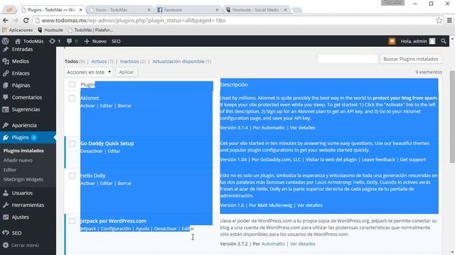Click Desactivar under Go Daddy Quick Setup
The height and width of the screenshot is (255, 455).
click(x=92, y=151)
